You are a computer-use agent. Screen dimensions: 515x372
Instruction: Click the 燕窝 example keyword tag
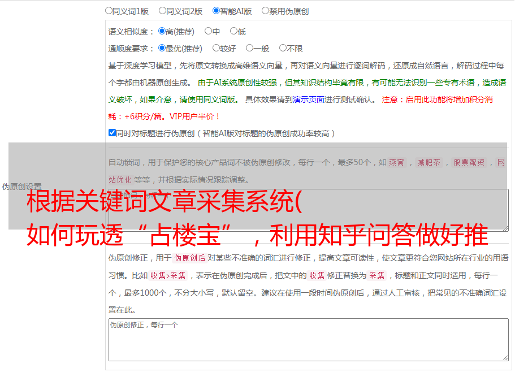point(397,162)
